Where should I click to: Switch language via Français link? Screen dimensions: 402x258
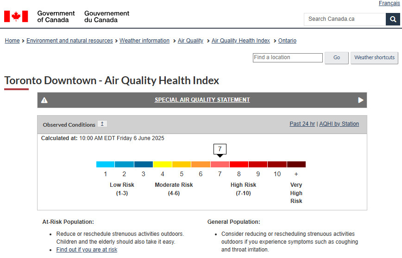tap(389, 3)
